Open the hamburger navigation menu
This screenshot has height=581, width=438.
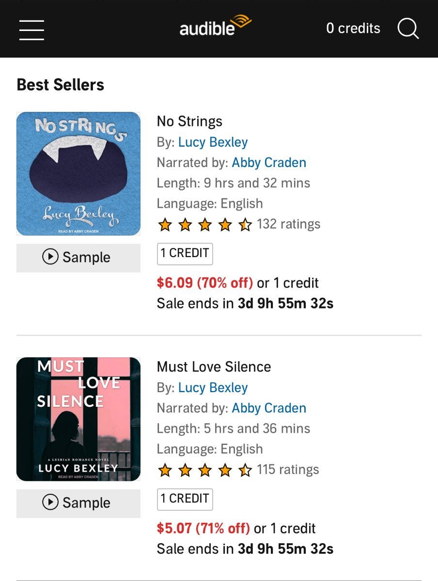click(31, 30)
